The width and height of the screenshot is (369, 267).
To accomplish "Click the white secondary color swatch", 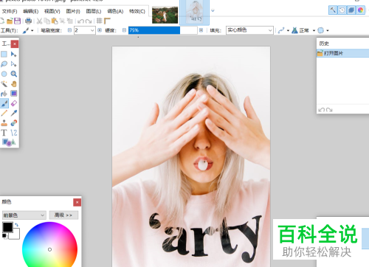I will (x=15, y=235).
